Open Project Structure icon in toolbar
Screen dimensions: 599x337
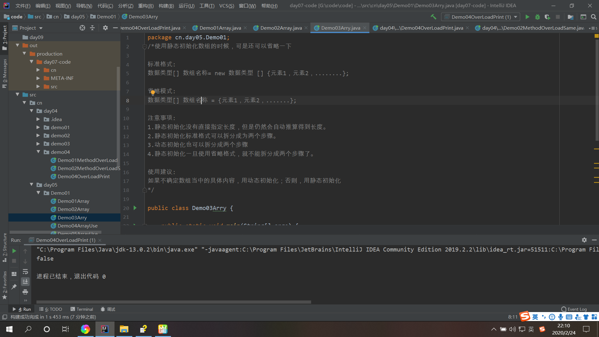(x=571, y=17)
